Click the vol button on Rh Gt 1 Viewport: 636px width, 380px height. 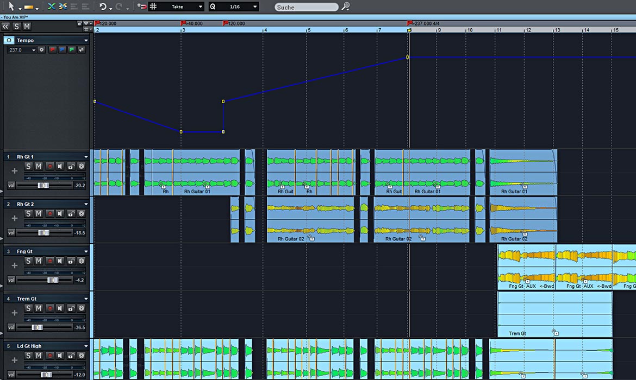tap(11, 186)
